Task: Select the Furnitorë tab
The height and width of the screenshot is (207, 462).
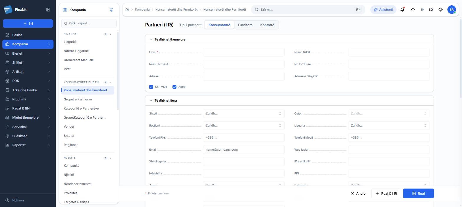Action: pos(245,25)
